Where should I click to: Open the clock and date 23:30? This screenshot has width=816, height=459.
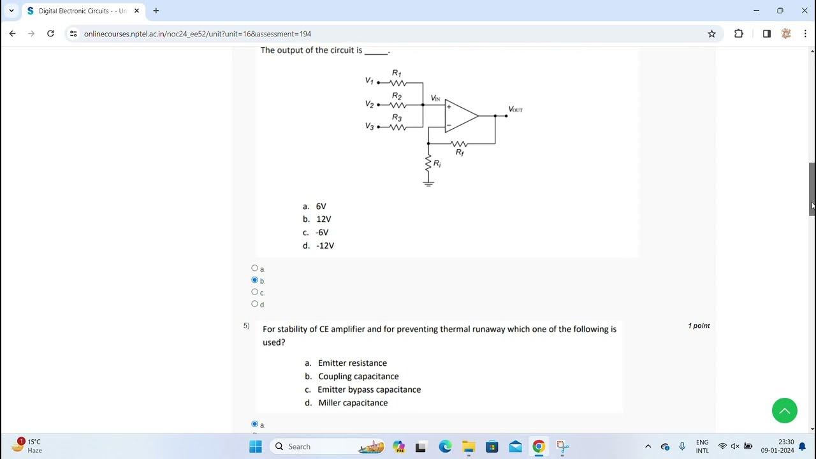[777, 446]
